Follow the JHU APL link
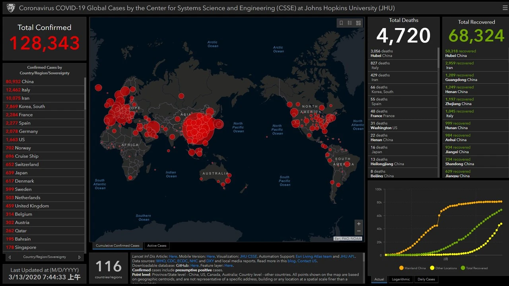 [x=348, y=257]
